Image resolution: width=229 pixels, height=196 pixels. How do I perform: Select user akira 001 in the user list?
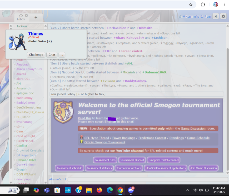pos(23,79)
